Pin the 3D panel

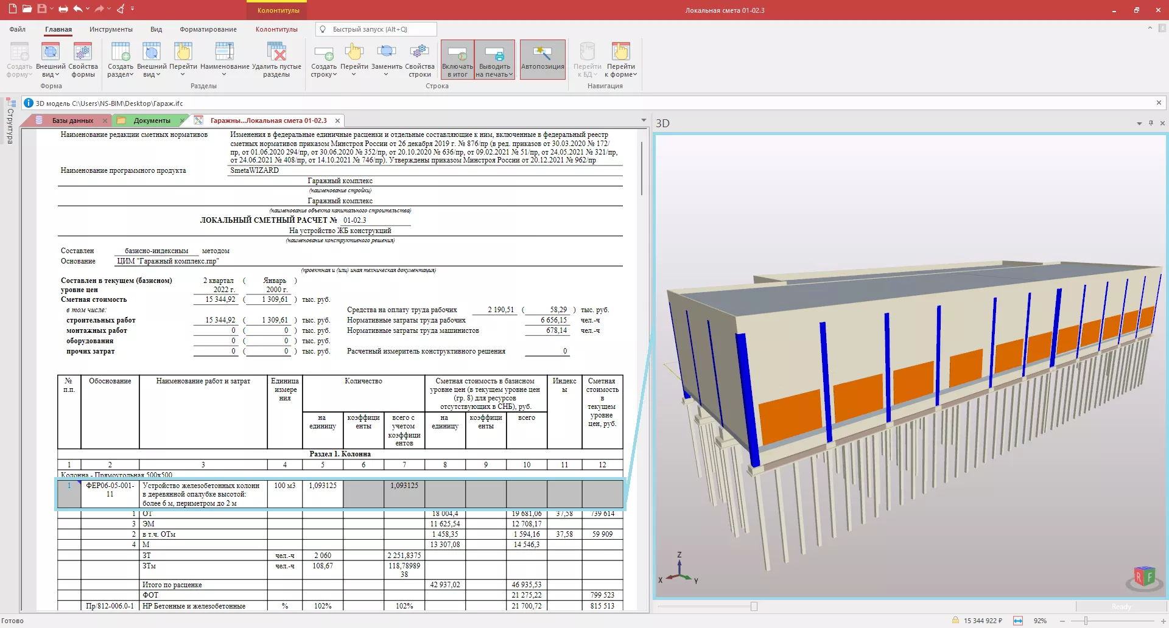click(x=1151, y=123)
